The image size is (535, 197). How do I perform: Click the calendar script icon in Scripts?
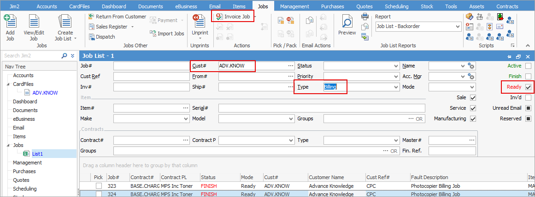point(470,27)
